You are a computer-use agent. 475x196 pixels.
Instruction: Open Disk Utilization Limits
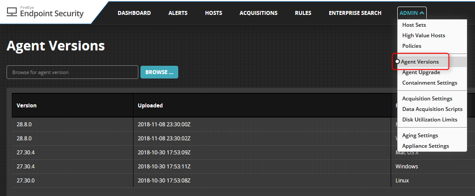[x=429, y=120]
